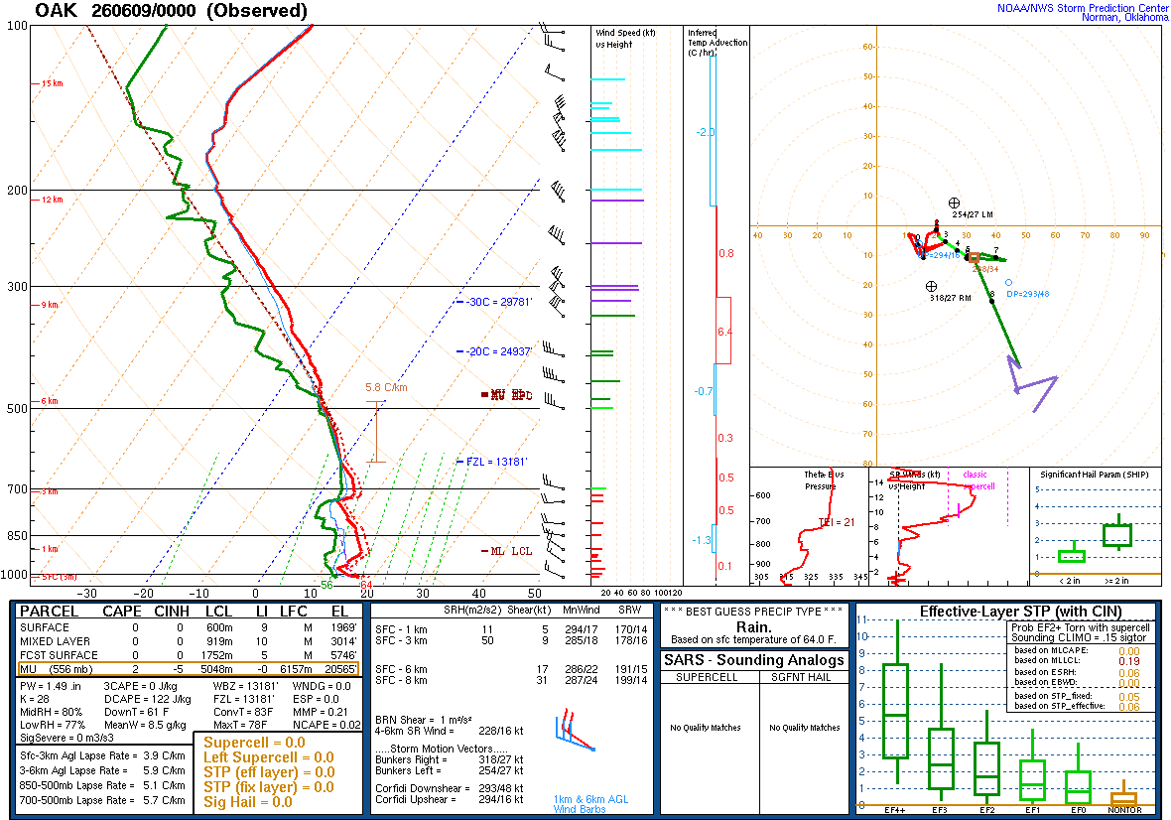This screenshot has height=820, width=1171.
Task: Click '700-500mb Lapse Rate = 5.7 C/km'
Action: pyautogui.click(x=103, y=800)
